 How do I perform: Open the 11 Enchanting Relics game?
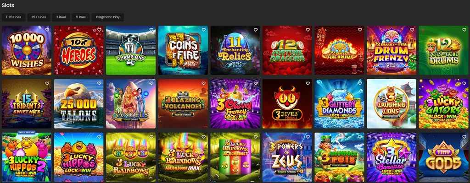click(x=235, y=50)
